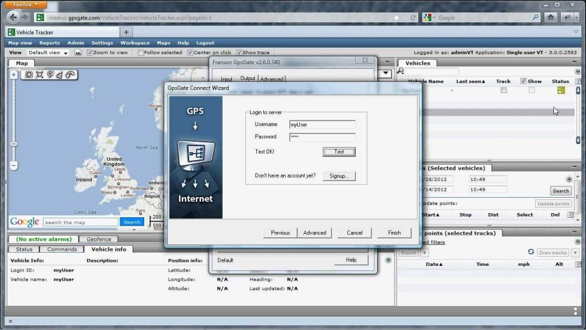Open the Default view dropdown
Viewport: 586px width, 330px height.
48,53
